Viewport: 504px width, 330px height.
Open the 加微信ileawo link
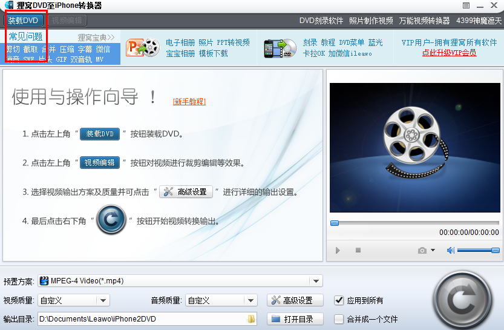(x=350, y=54)
